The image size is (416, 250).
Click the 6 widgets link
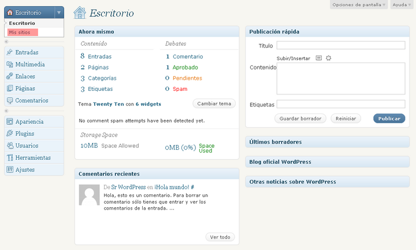point(148,104)
